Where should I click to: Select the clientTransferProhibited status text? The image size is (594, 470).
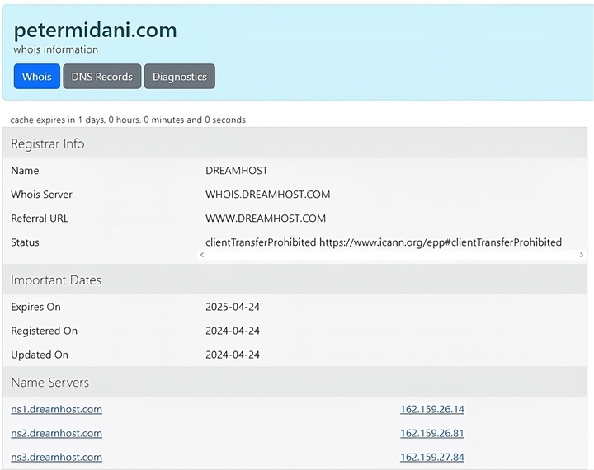point(384,242)
